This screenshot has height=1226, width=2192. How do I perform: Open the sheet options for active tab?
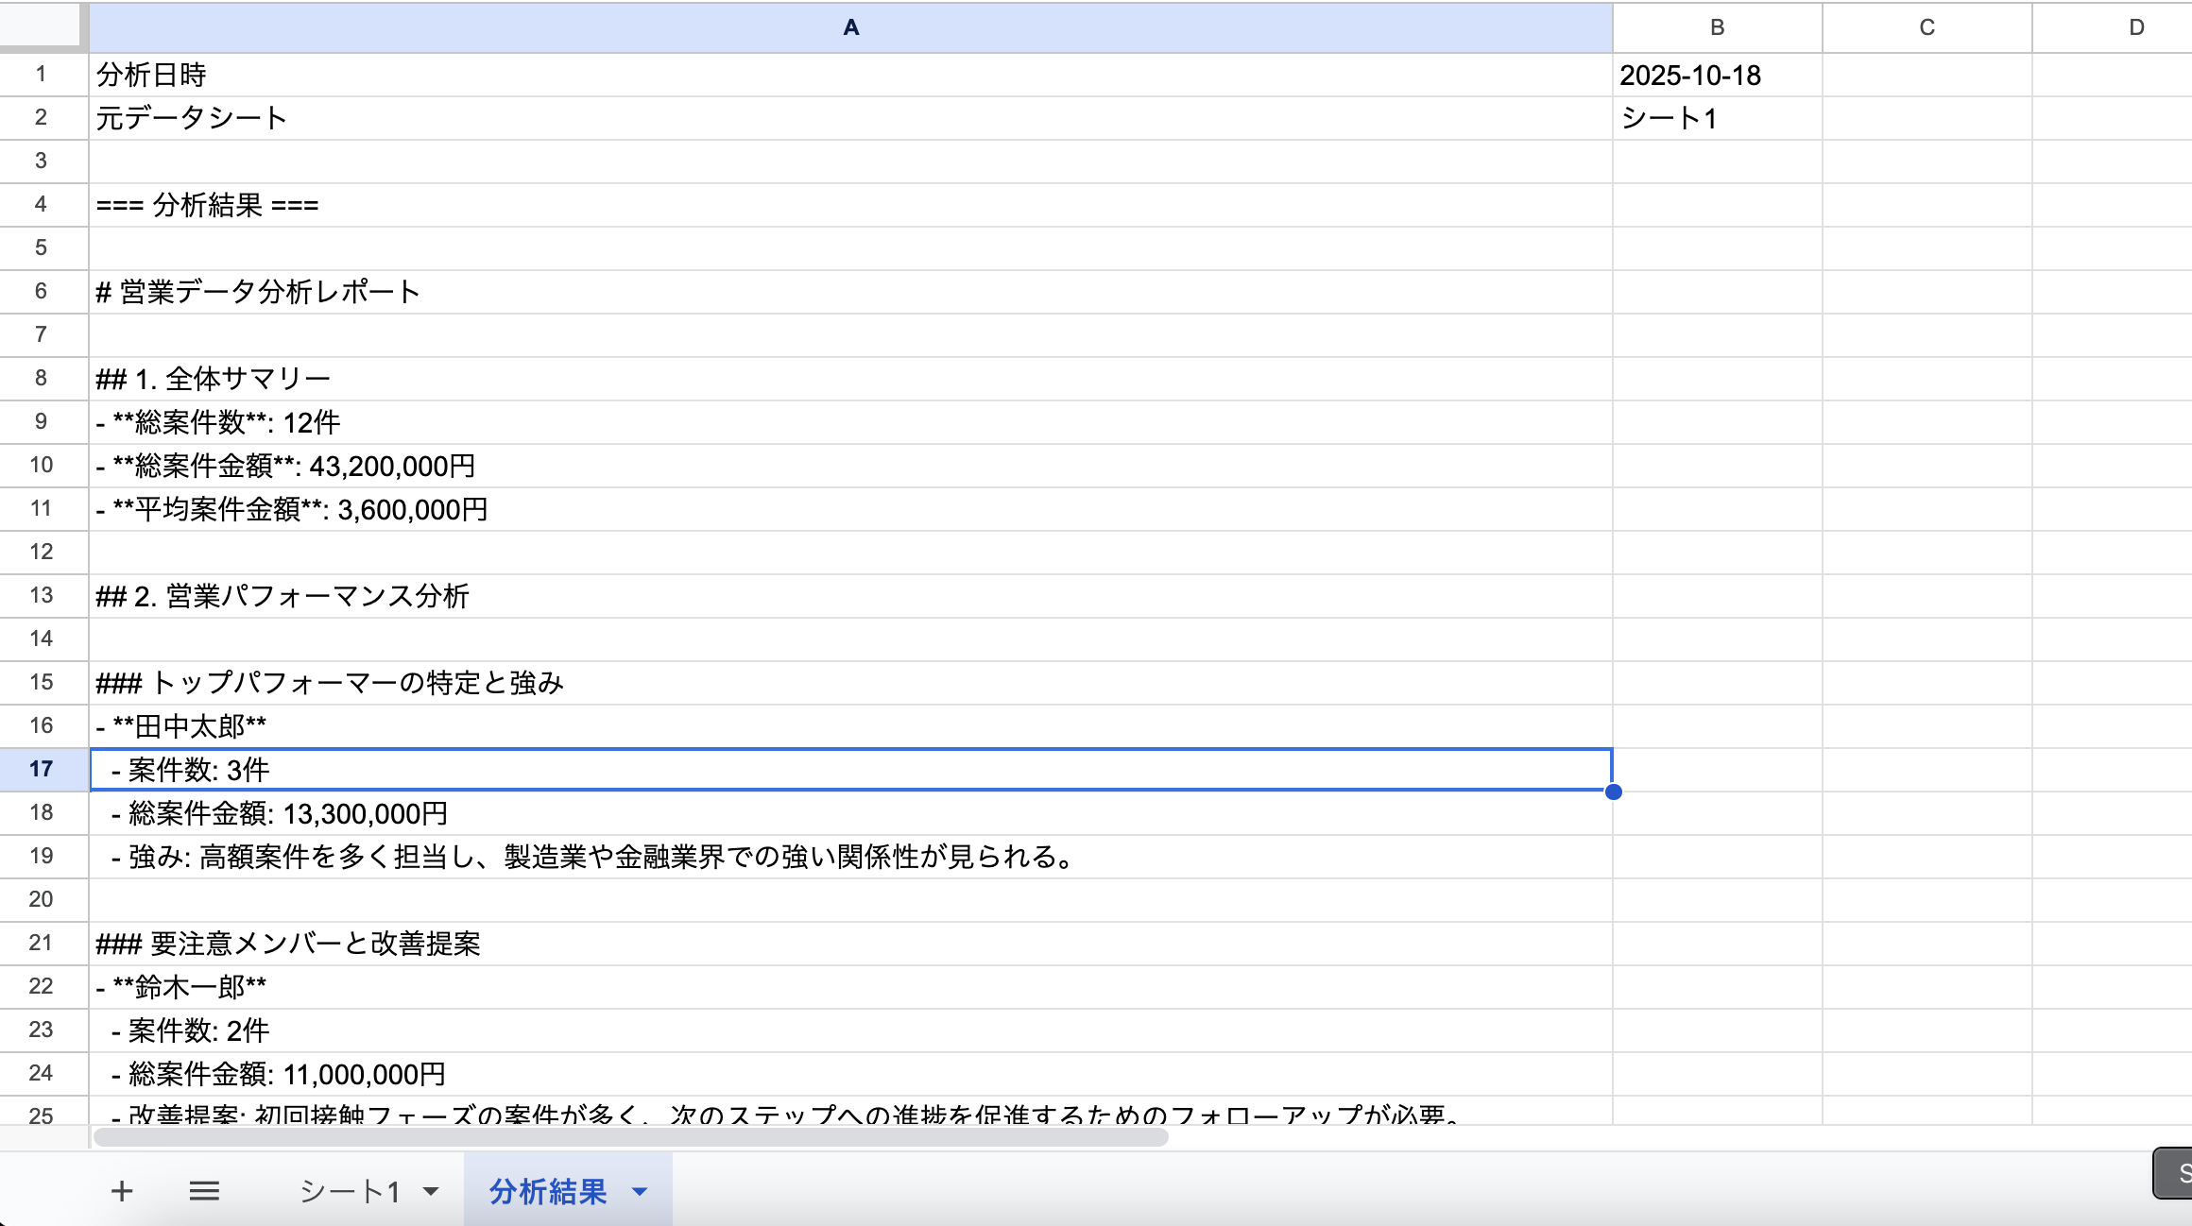(639, 1193)
